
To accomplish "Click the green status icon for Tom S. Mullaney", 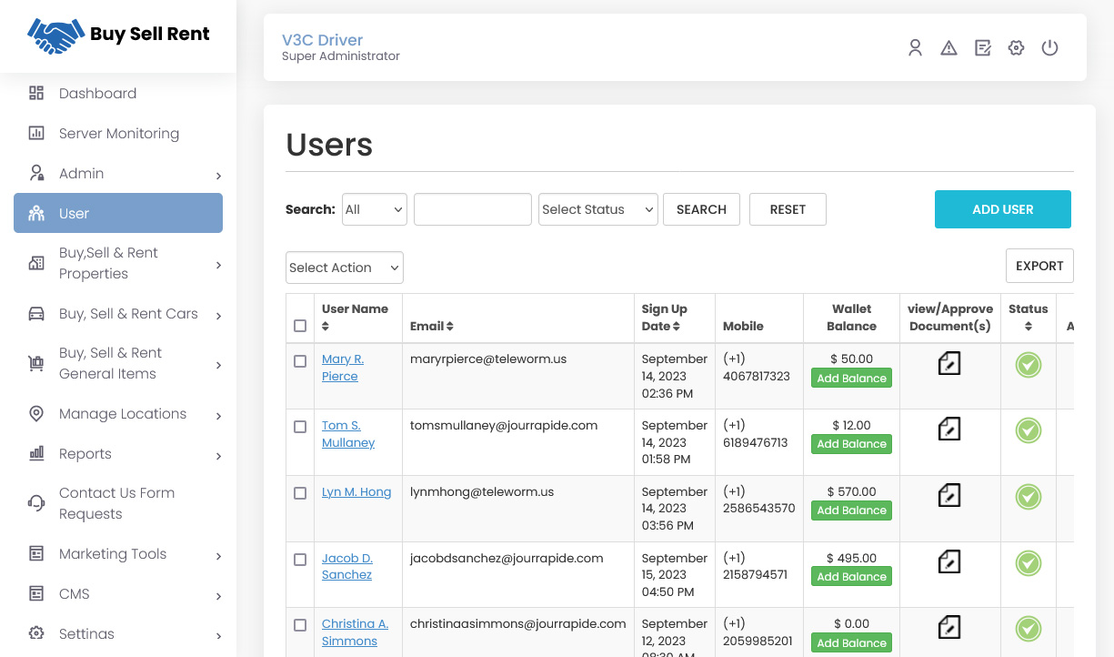I will tap(1029, 430).
